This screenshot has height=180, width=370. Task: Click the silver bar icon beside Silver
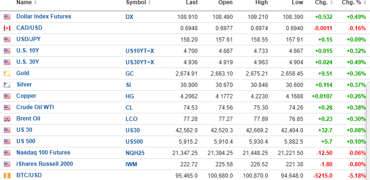pos(7,85)
